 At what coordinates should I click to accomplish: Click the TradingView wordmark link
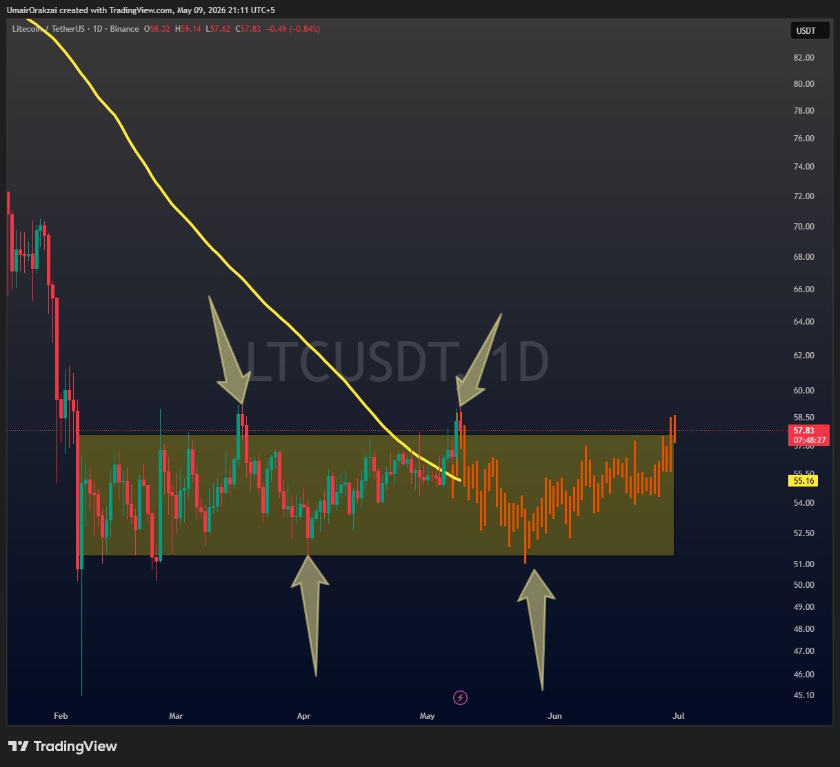[x=75, y=746]
